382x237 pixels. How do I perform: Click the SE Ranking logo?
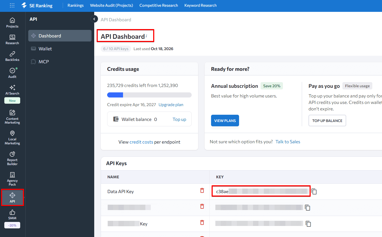[x=37, y=5]
